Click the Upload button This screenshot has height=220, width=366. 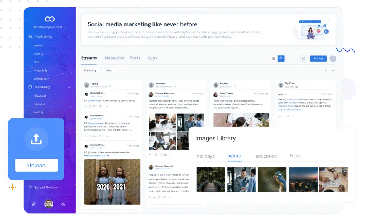pyautogui.click(x=37, y=166)
